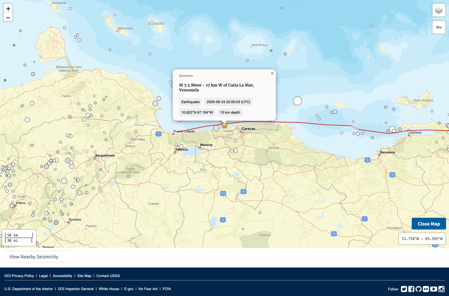
Task: Zoom in on the map
Action: coord(8,9)
